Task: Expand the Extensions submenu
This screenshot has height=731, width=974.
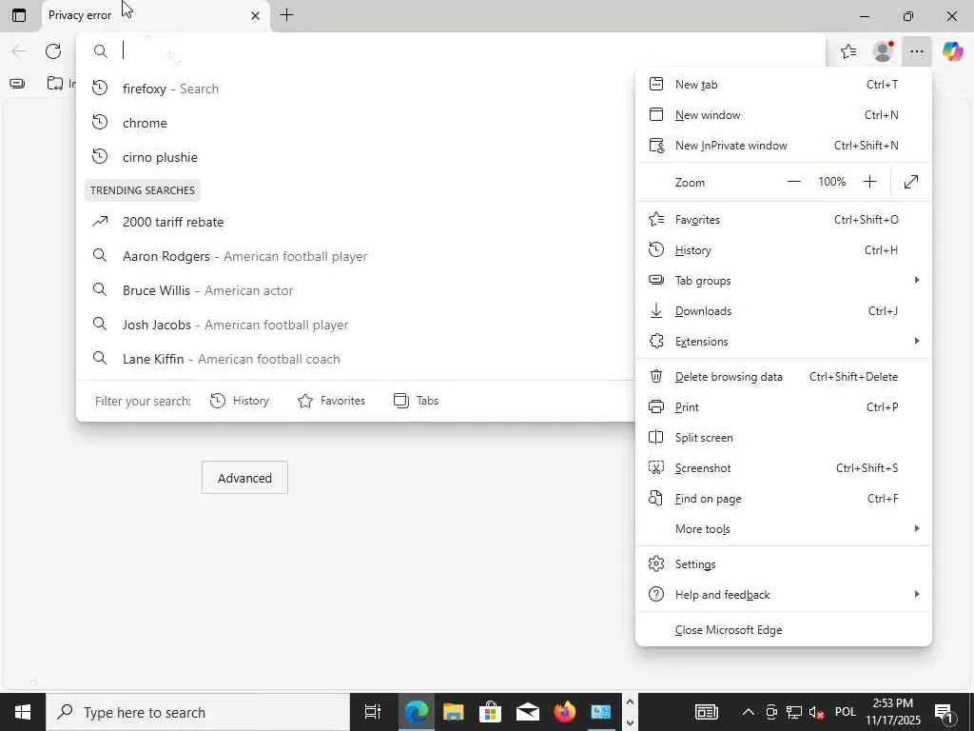Action: point(784,342)
